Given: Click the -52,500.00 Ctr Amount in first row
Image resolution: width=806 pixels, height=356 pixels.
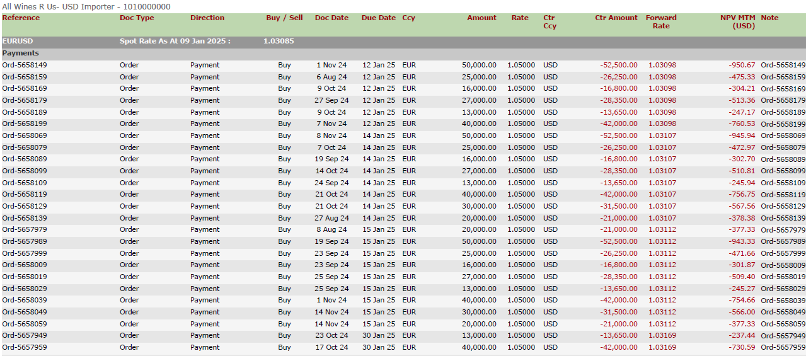Looking at the screenshot, I should click(619, 65).
